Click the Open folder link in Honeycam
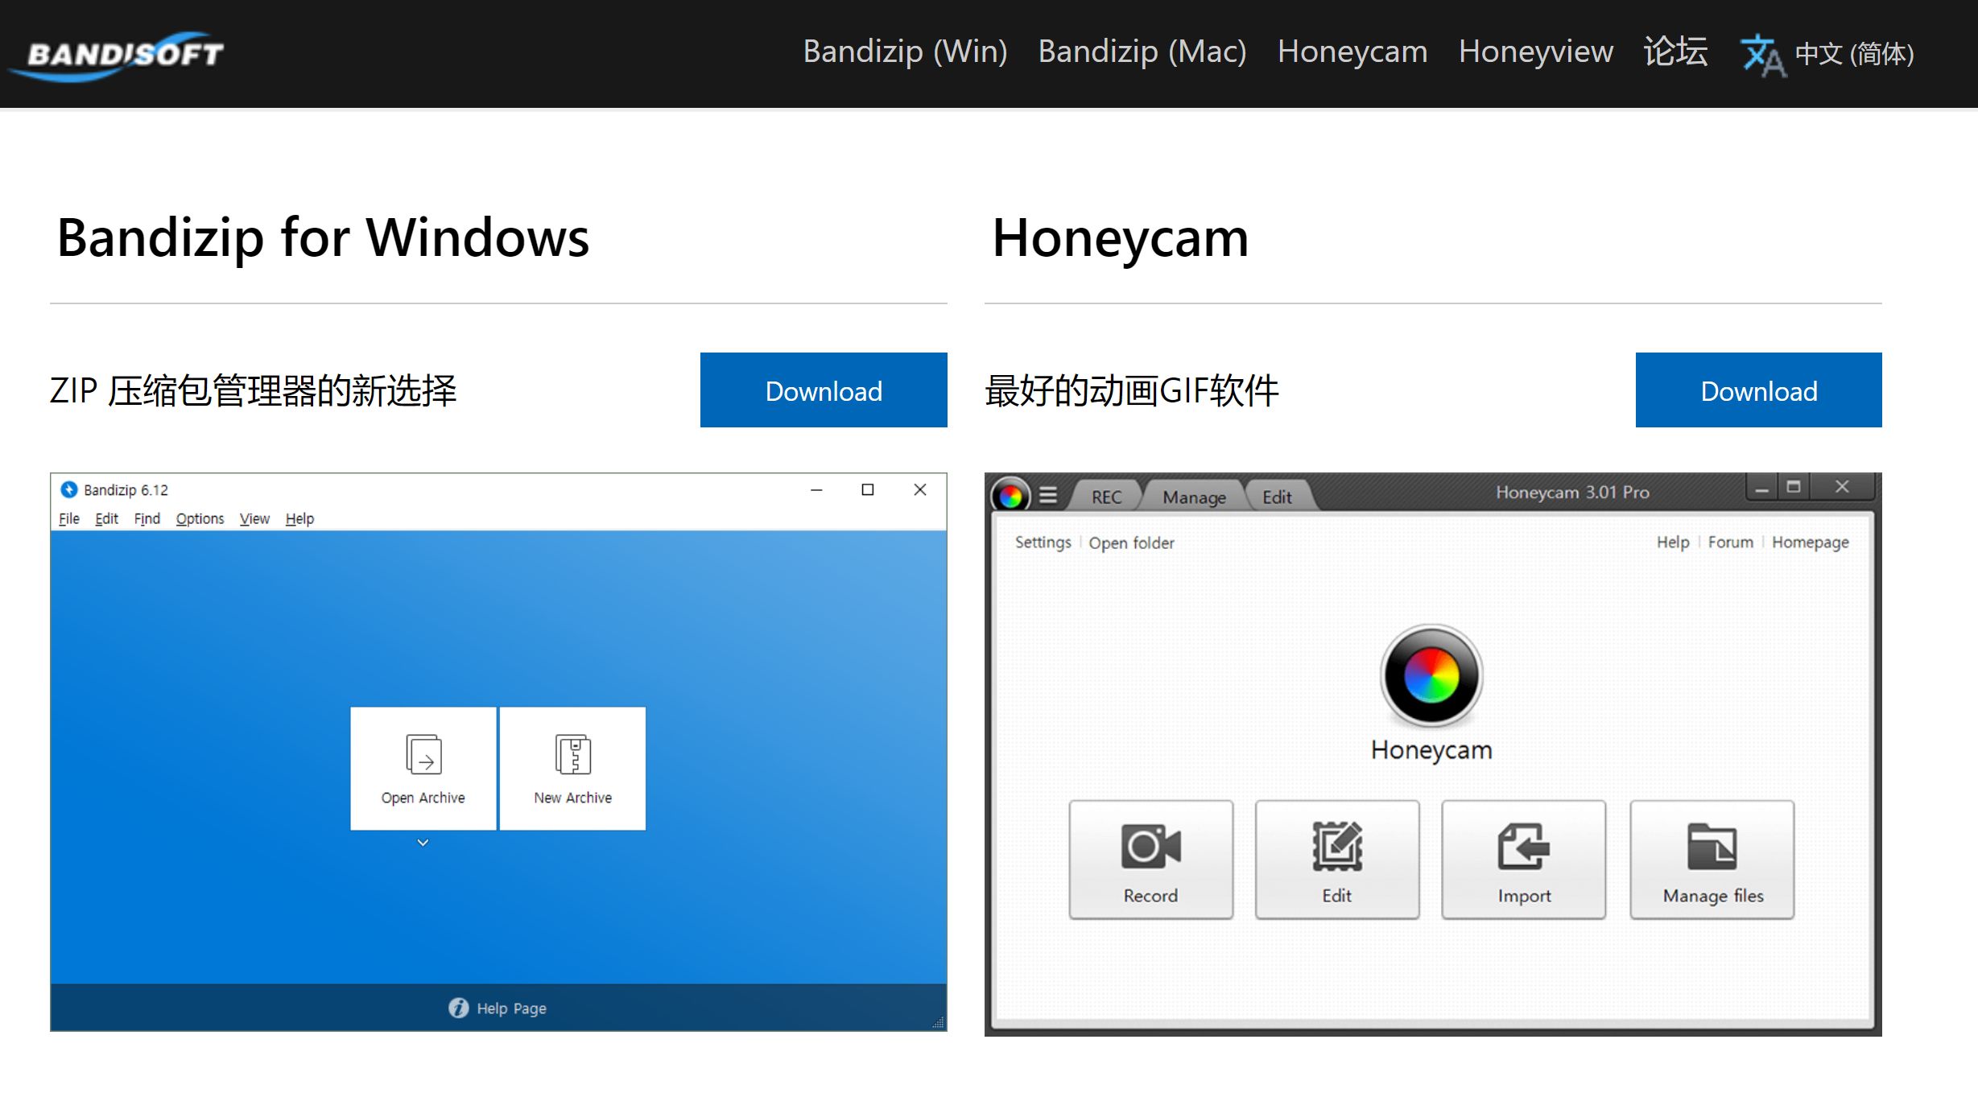Screen dimensions: 1978x1093 coord(1134,542)
